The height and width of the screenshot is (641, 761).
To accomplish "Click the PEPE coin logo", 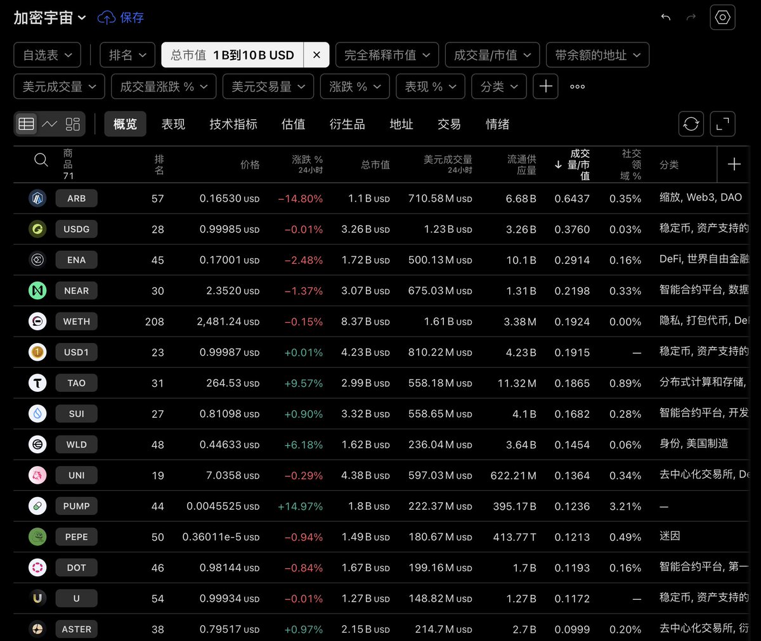I will click(38, 536).
